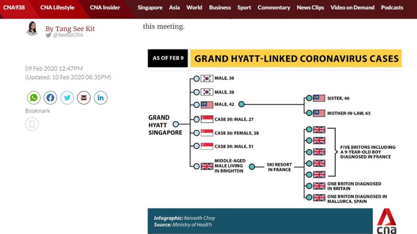Screen dimensions: 417x234
Task: Switch to CNA Lifestyle tab
Action: click(x=57, y=7)
